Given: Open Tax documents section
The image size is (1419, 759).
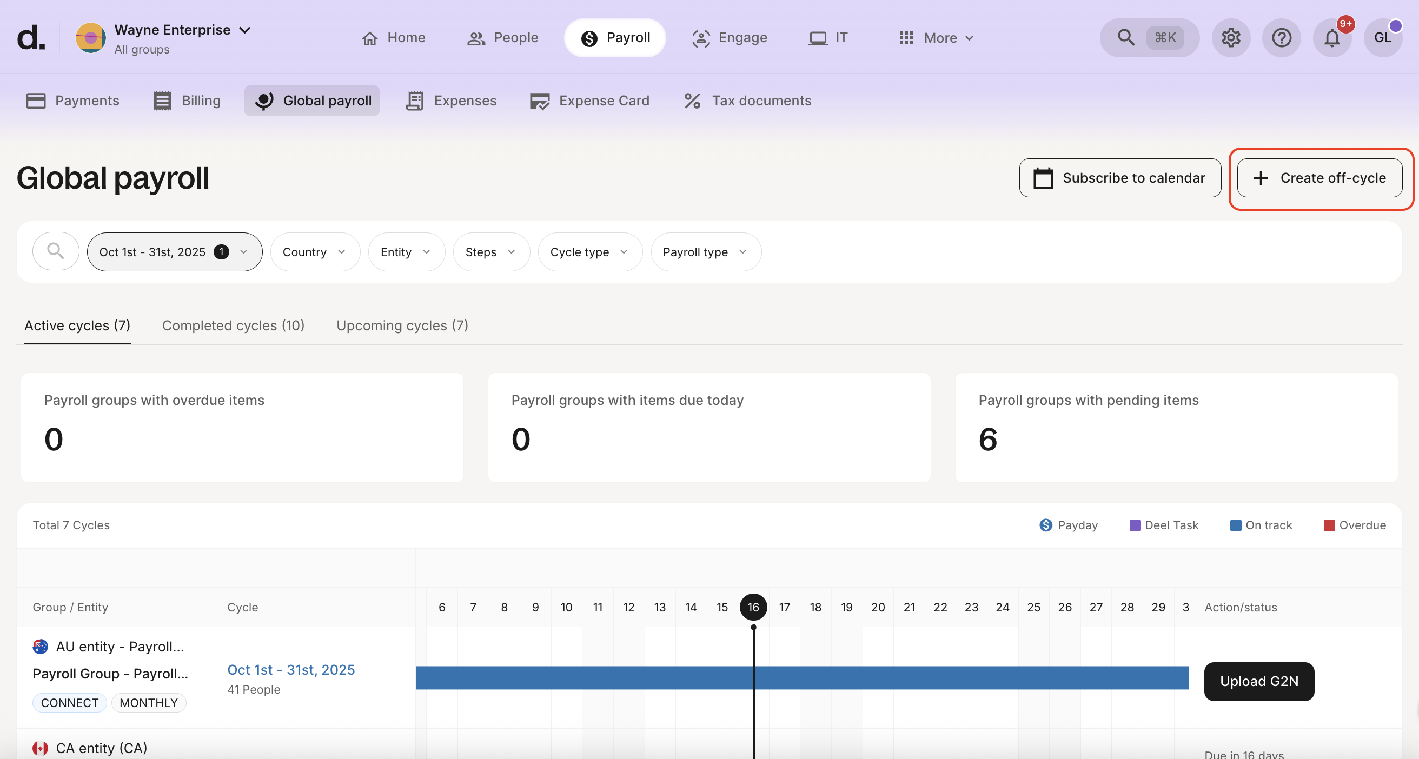Looking at the screenshot, I should tap(747, 101).
